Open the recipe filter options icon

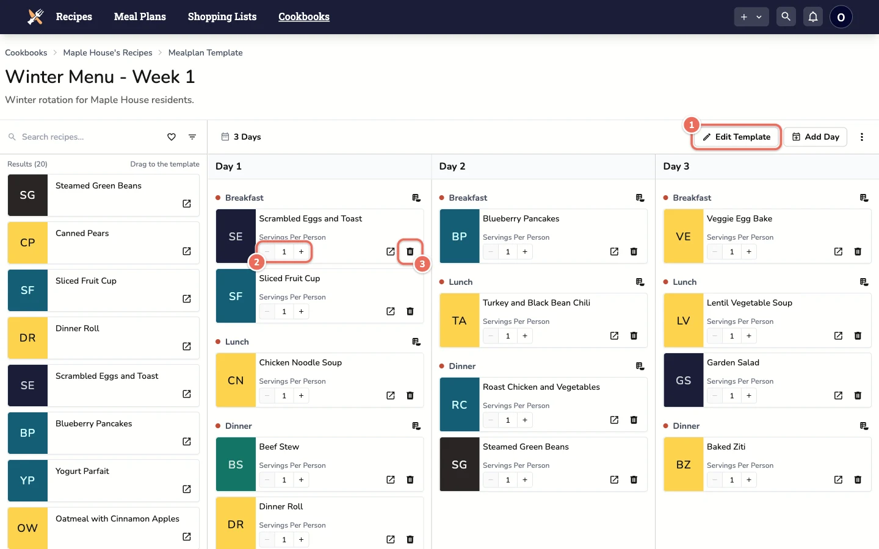click(x=192, y=137)
